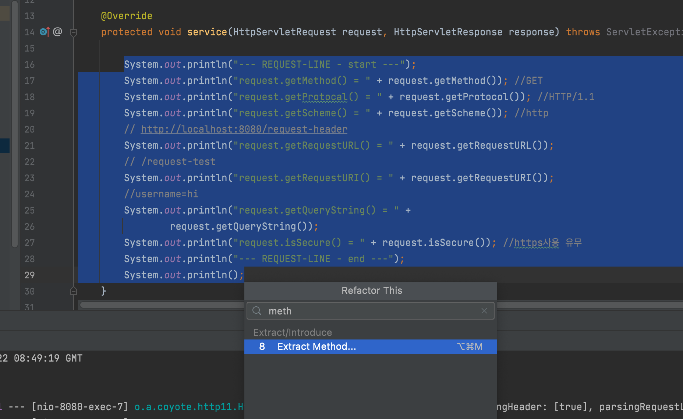
Task: Click the //HTTP/1.1 comment on line 18
Action: [566, 97]
